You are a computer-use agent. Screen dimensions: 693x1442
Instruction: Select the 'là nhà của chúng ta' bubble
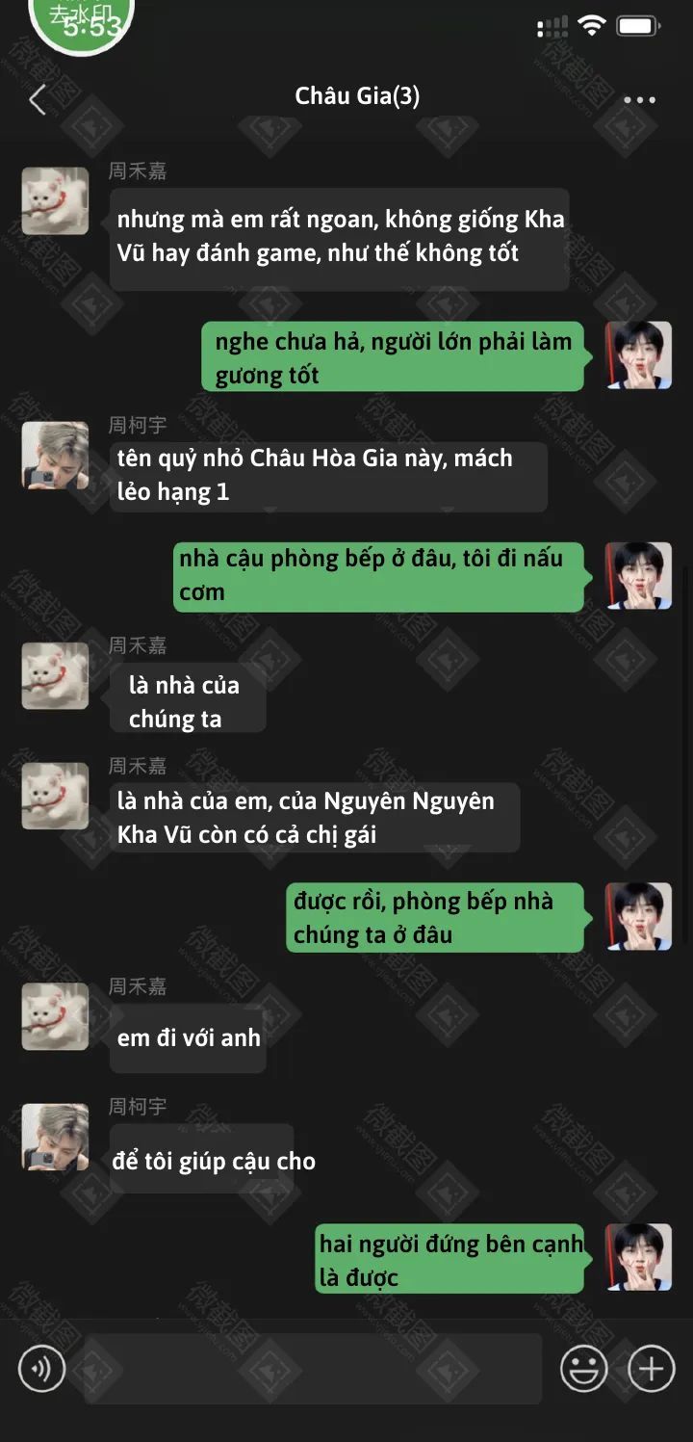[x=188, y=702]
